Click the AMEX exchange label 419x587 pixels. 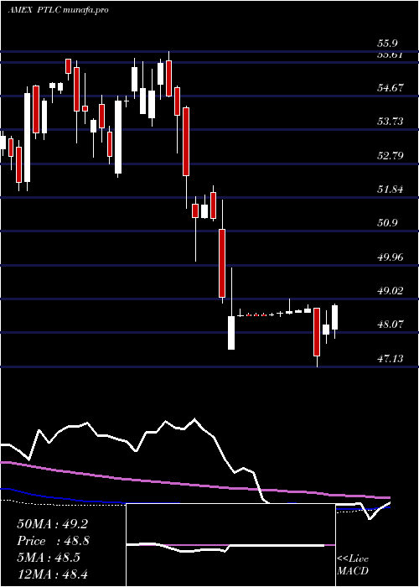pos(20,10)
